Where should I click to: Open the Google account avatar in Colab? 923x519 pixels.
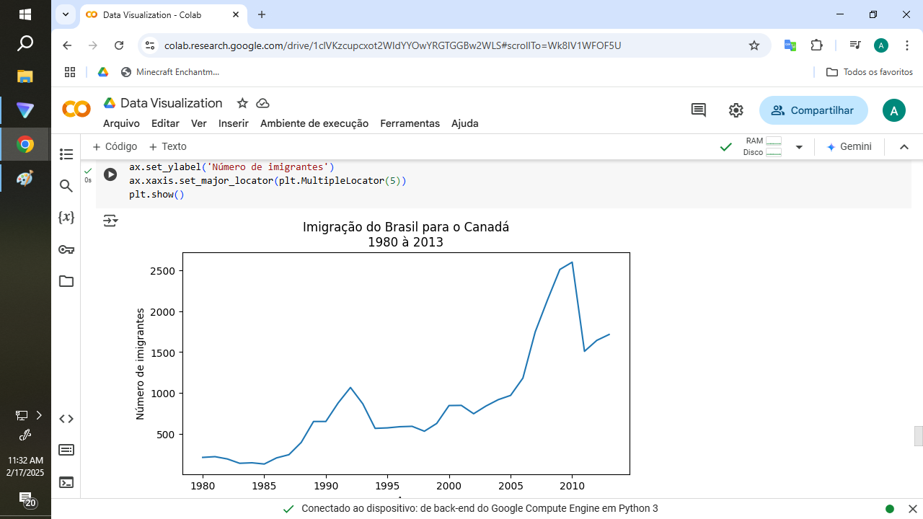[894, 110]
